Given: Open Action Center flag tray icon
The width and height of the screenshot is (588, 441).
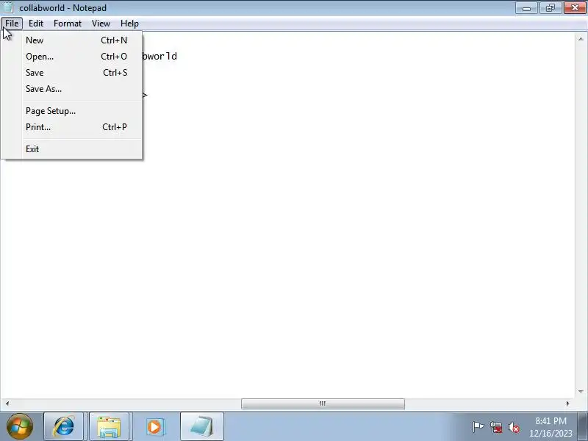Looking at the screenshot, I should [478, 427].
